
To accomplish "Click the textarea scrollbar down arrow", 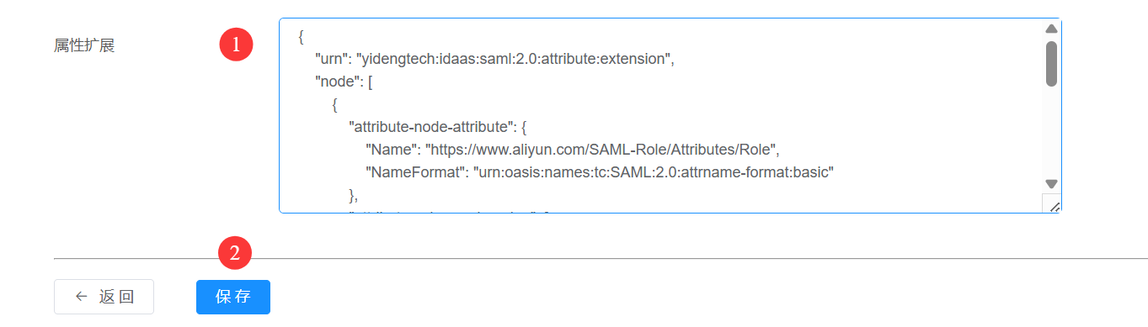I will (1051, 183).
